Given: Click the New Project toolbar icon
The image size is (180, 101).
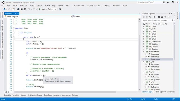Looking at the screenshot, I should (x=14, y=9).
